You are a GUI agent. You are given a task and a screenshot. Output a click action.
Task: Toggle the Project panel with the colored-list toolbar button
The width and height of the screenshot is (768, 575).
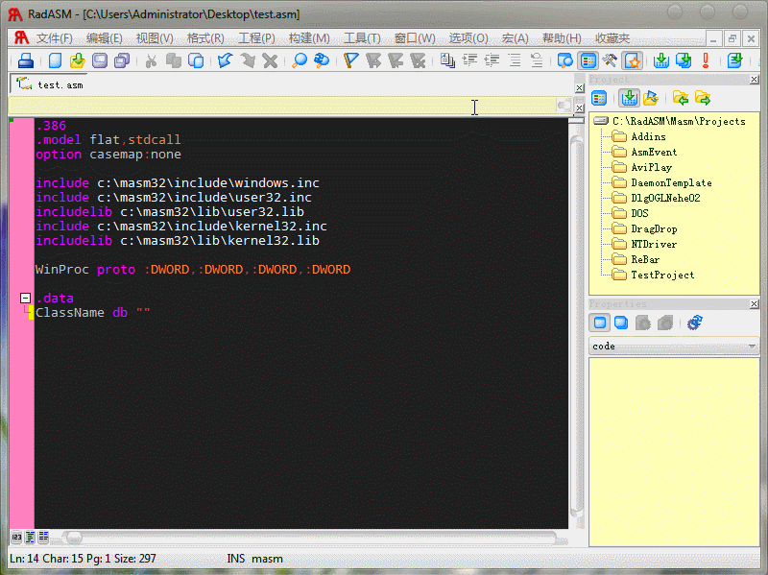point(588,60)
